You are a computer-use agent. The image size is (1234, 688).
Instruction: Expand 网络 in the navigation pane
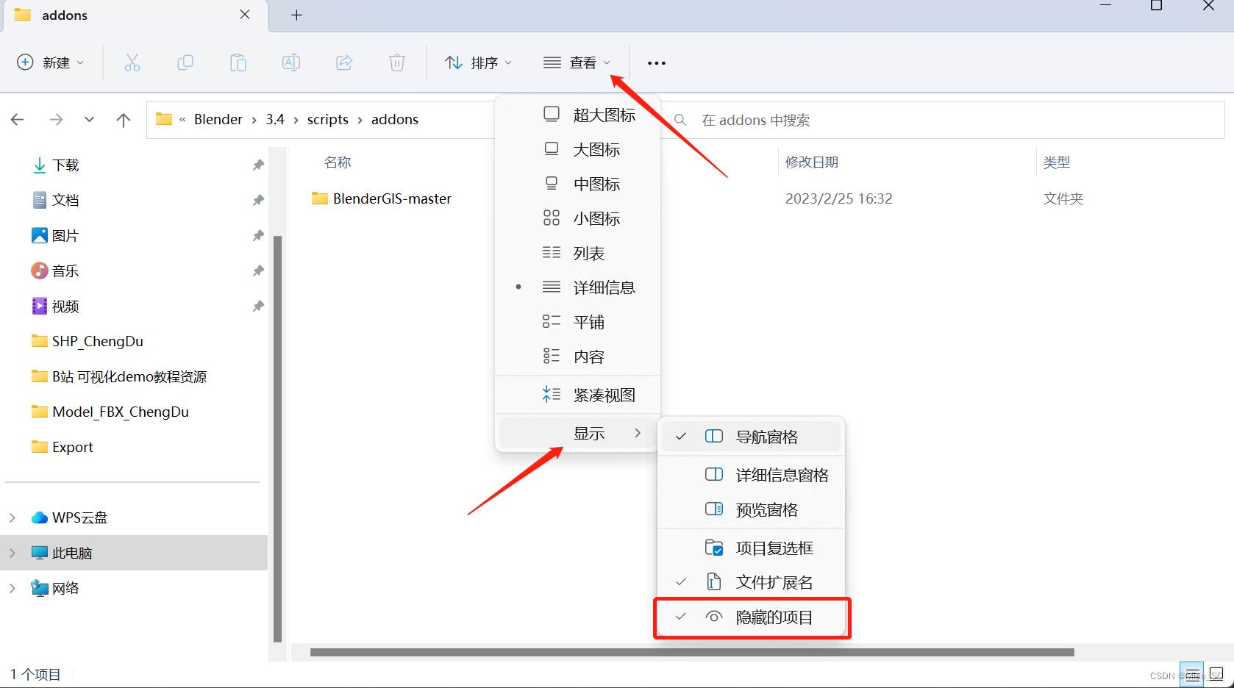[x=12, y=587]
